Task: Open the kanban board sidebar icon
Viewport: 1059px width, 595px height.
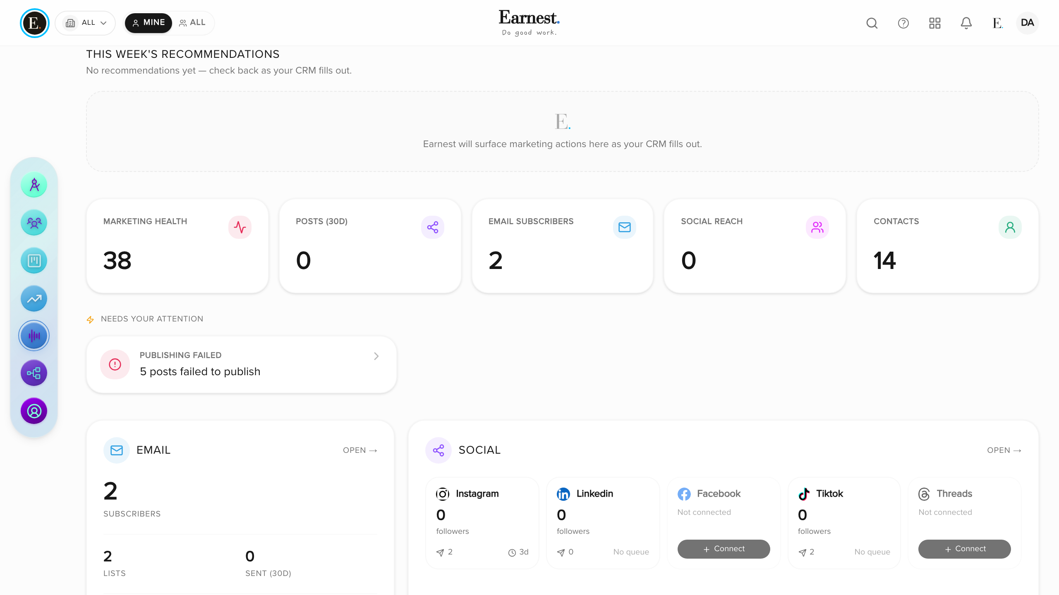Action: point(34,261)
